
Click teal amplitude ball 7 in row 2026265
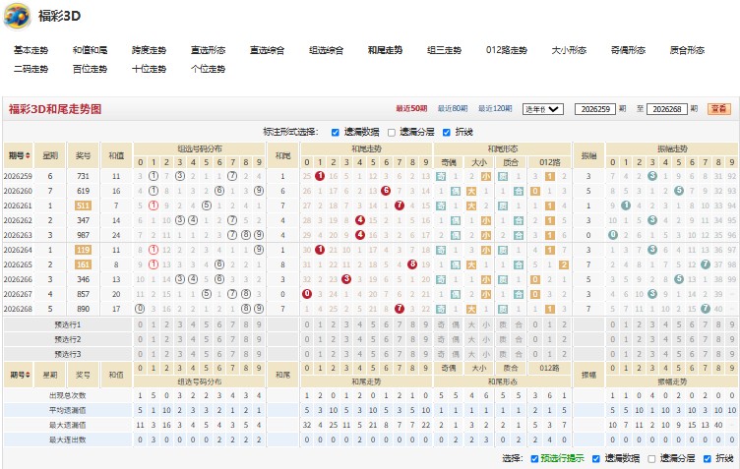tap(706, 264)
